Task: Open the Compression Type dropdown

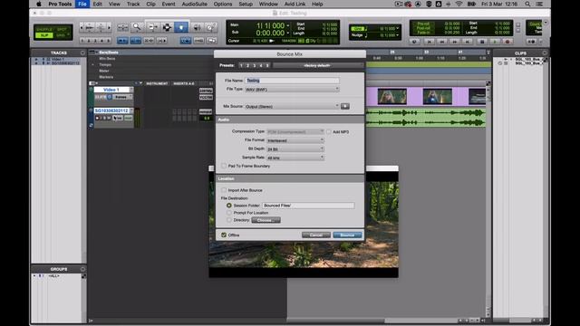Action: point(295,131)
